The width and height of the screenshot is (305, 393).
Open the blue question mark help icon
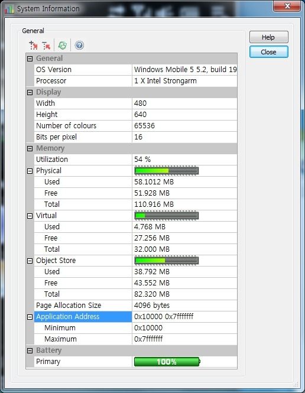[x=79, y=46]
